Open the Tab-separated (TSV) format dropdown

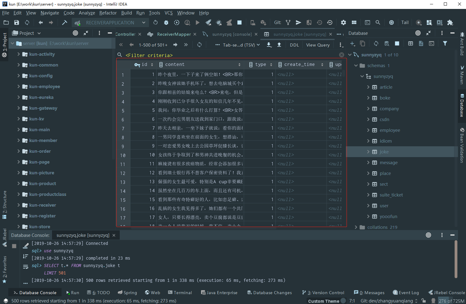[x=241, y=45]
